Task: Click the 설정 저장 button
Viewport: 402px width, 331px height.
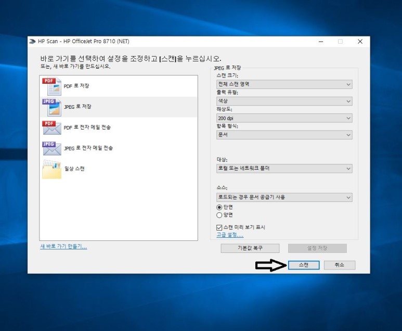Action: [317, 248]
